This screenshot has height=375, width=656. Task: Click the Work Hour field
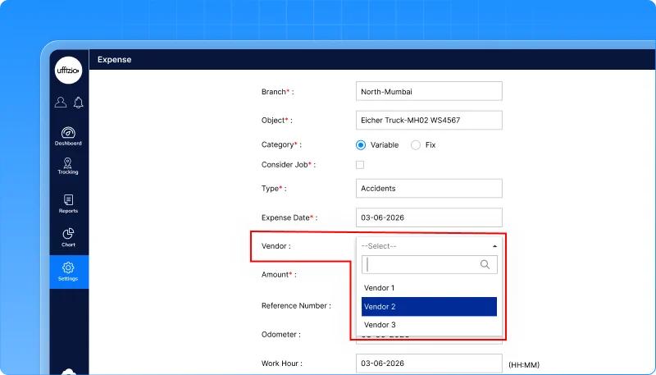[429, 364]
